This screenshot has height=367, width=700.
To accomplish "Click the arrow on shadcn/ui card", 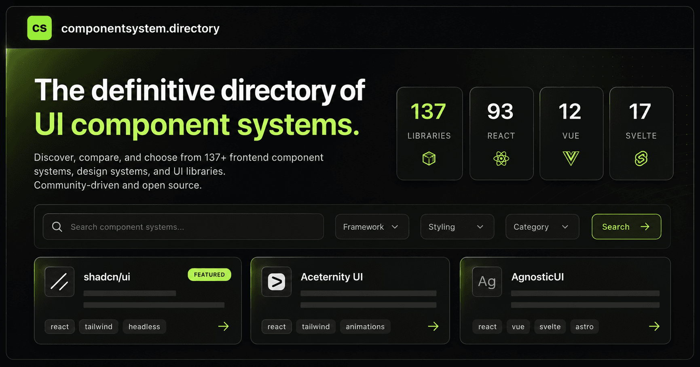I will (x=224, y=326).
